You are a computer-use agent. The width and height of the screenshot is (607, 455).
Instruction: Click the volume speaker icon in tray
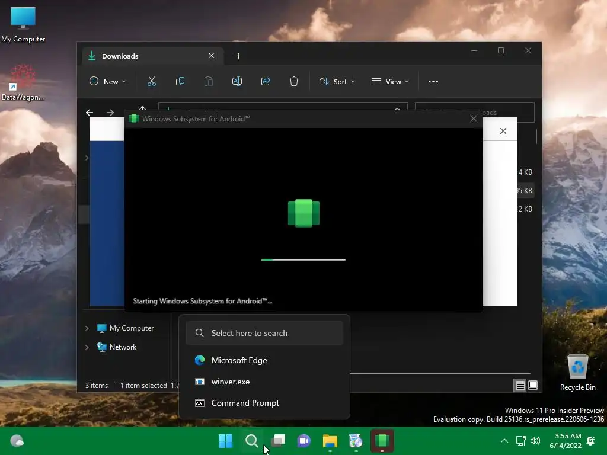535,441
